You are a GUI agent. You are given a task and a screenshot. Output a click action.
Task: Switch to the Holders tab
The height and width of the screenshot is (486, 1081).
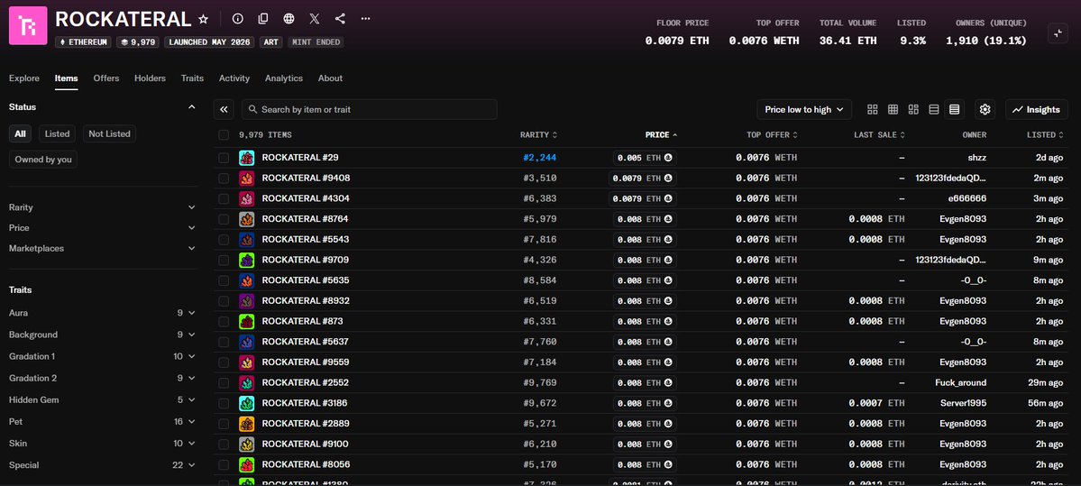coord(151,78)
